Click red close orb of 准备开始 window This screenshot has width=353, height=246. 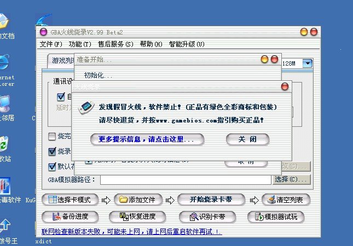coord(274,60)
